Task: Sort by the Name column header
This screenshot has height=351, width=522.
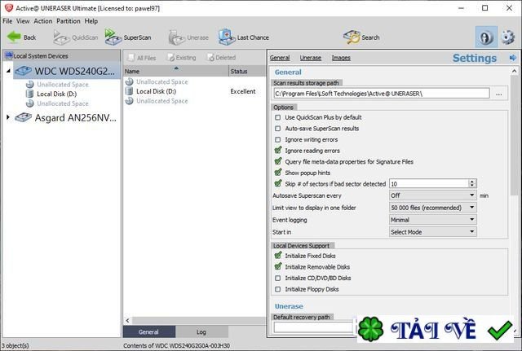Action: click(x=176, y=71)
